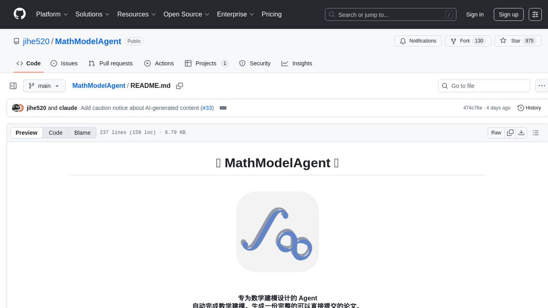Image resolution: width=548 pixels, height=308 pixels.
Task: Focus the Search or jump to field
Action: (390, 15)
